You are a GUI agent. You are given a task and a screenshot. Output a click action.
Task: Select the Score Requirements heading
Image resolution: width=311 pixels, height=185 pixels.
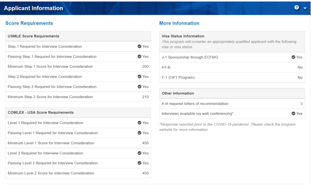point(29,23)
